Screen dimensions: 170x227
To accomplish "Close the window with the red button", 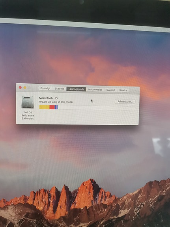I will click(20, 87).
